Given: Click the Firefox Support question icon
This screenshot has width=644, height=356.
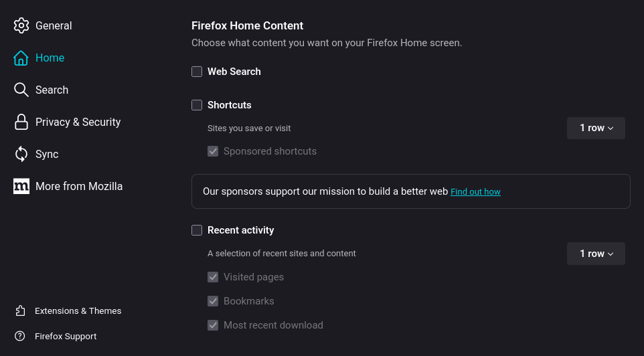Looking at the screenshot, I should 21,336.
